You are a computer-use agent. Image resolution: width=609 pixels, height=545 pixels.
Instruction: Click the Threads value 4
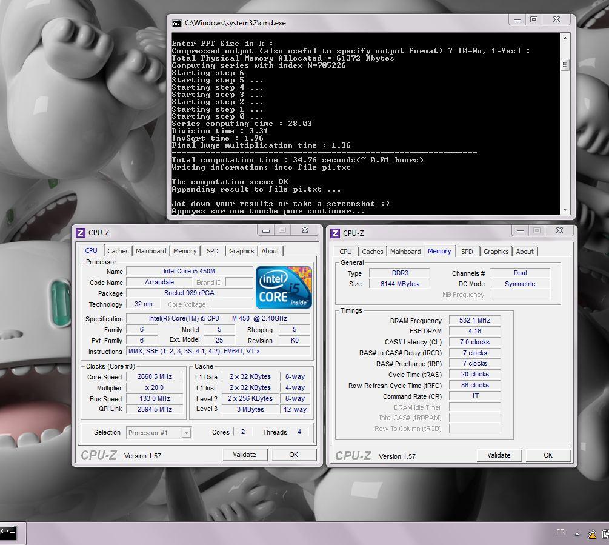[x=299, y=432]
